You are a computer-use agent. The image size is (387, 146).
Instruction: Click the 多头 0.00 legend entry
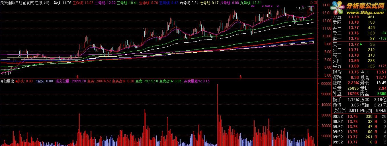click(x=24, y=81)
